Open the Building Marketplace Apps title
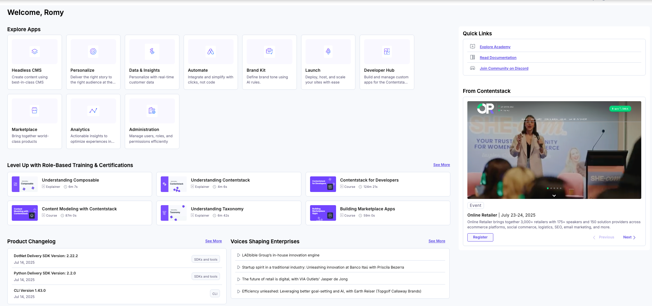The height and width of the screenshot is (306, 652). tap(368, 209)
